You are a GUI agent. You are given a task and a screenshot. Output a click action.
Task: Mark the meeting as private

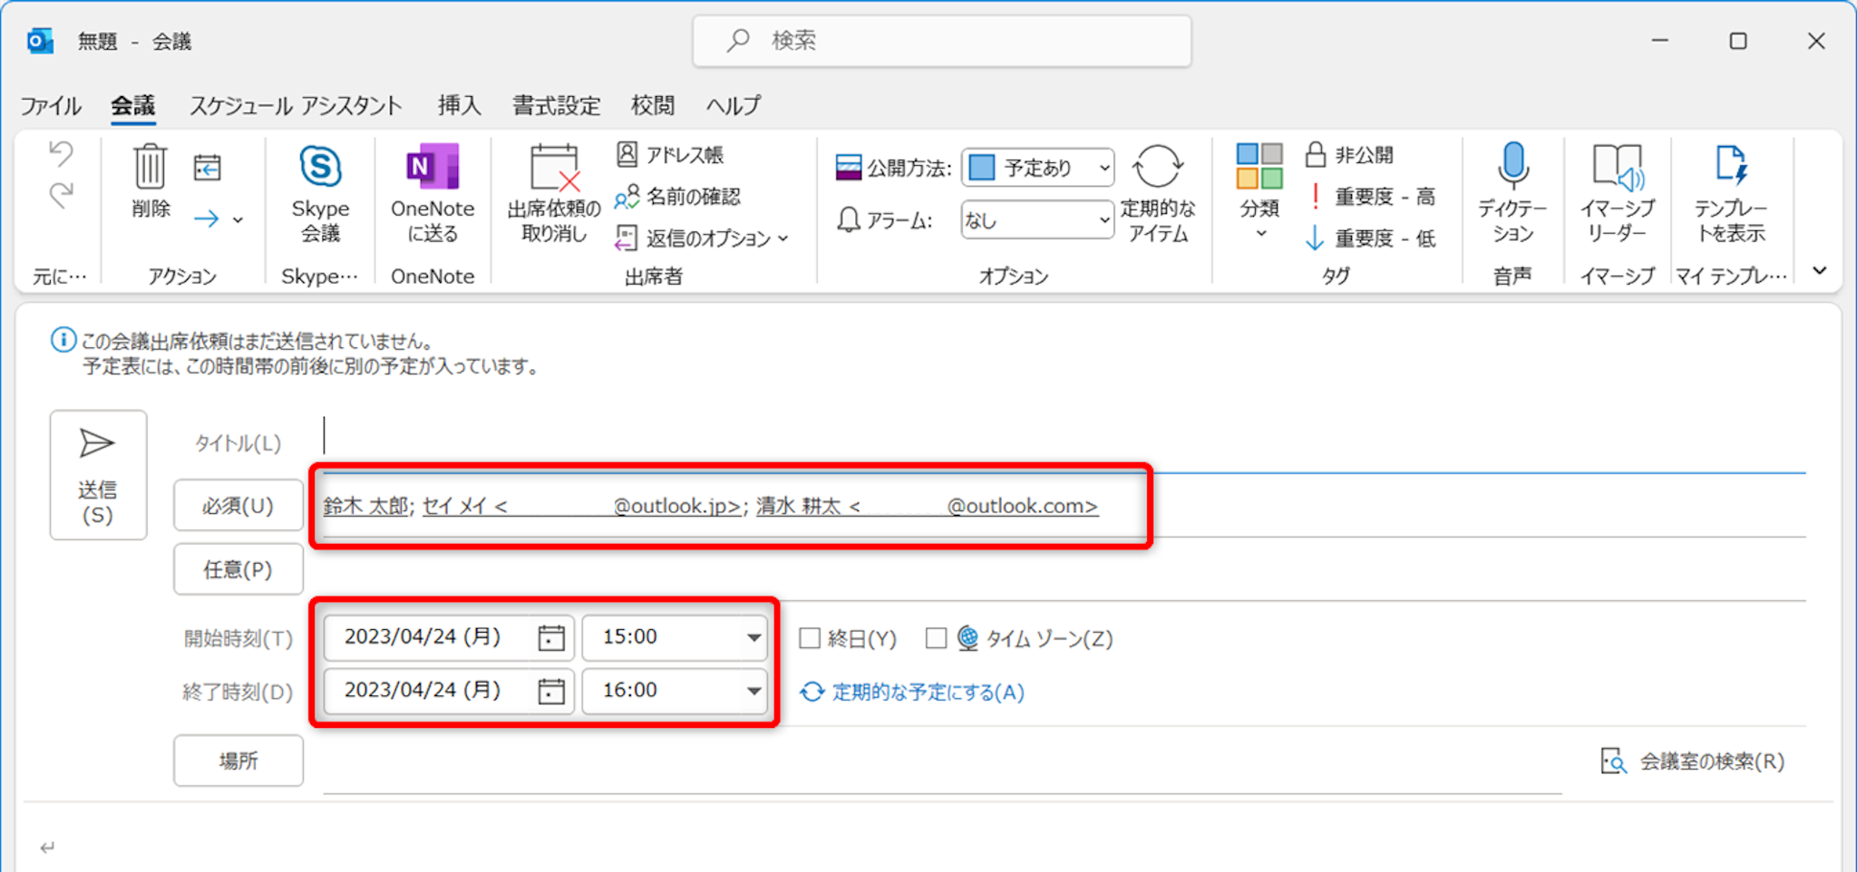pyautogui.click(x=1349, y=155)
